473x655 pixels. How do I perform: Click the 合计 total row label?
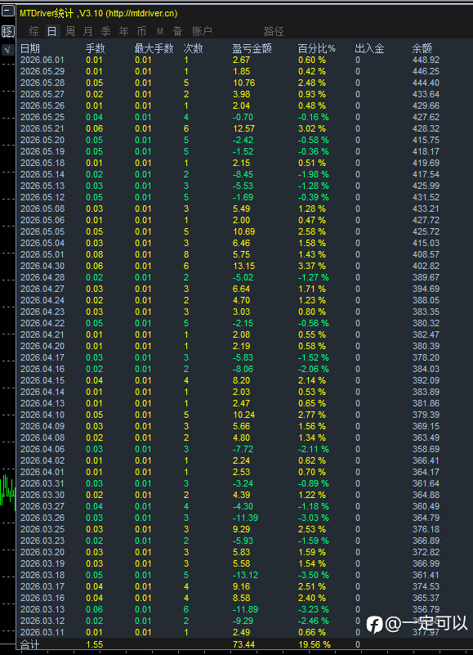click(x=29, y=644)
